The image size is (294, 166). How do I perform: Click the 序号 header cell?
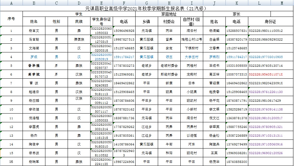point(11,19)
